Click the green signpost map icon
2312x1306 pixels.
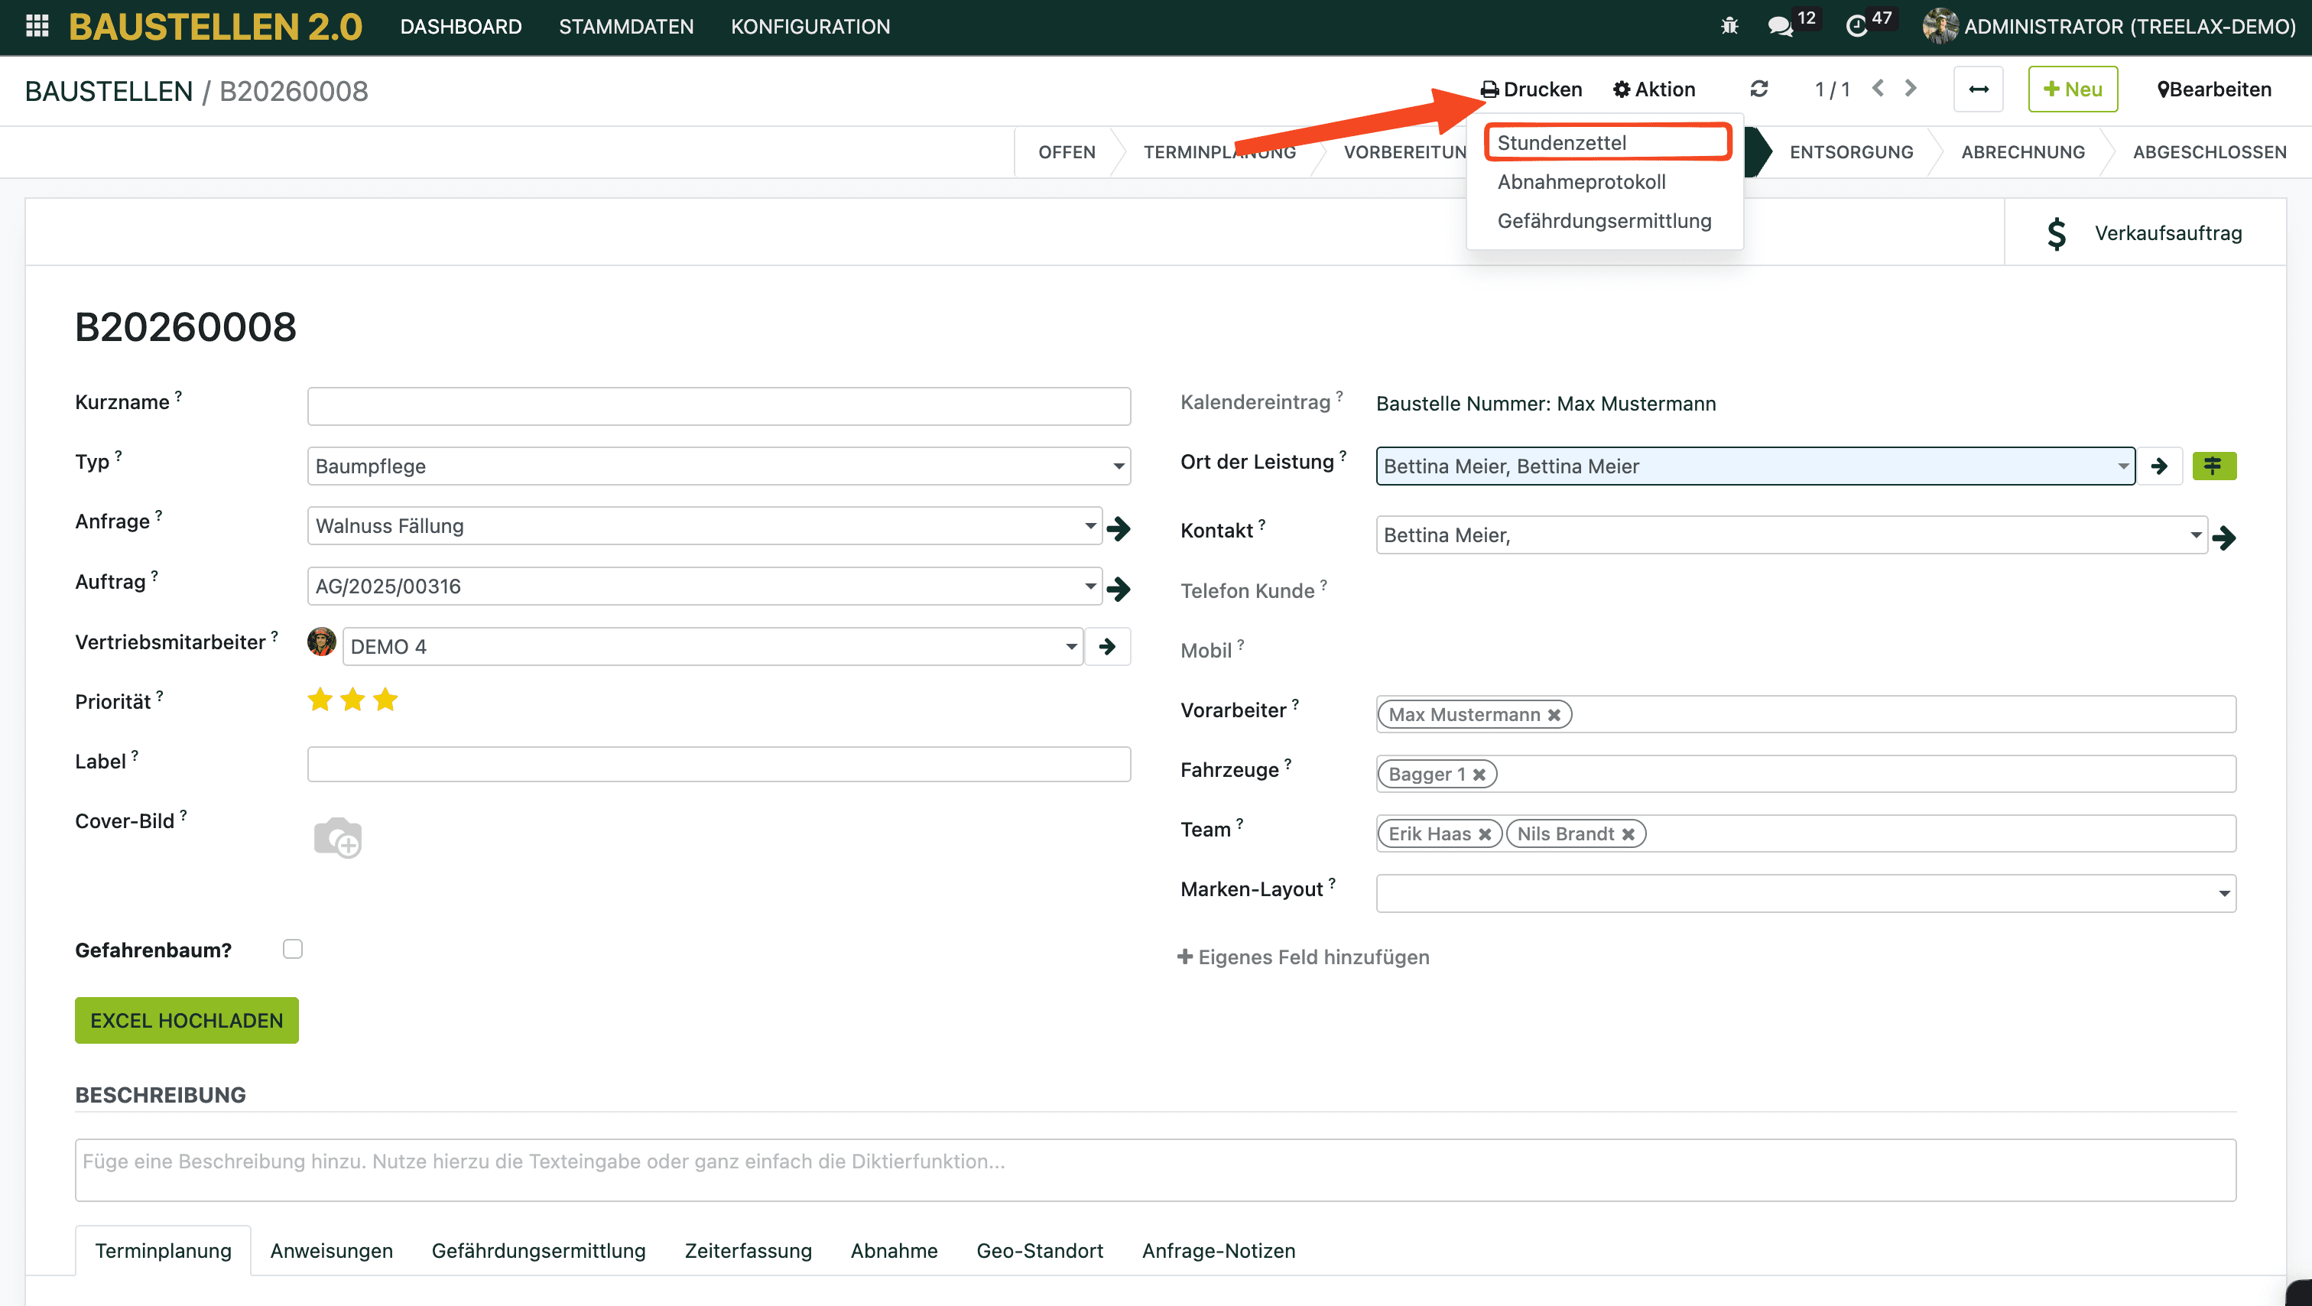pos(2213,466)
